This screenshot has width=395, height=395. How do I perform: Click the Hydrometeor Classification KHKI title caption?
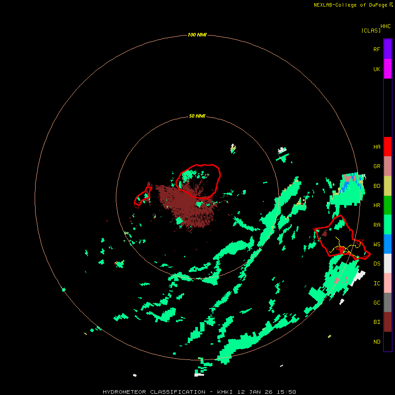199,392
